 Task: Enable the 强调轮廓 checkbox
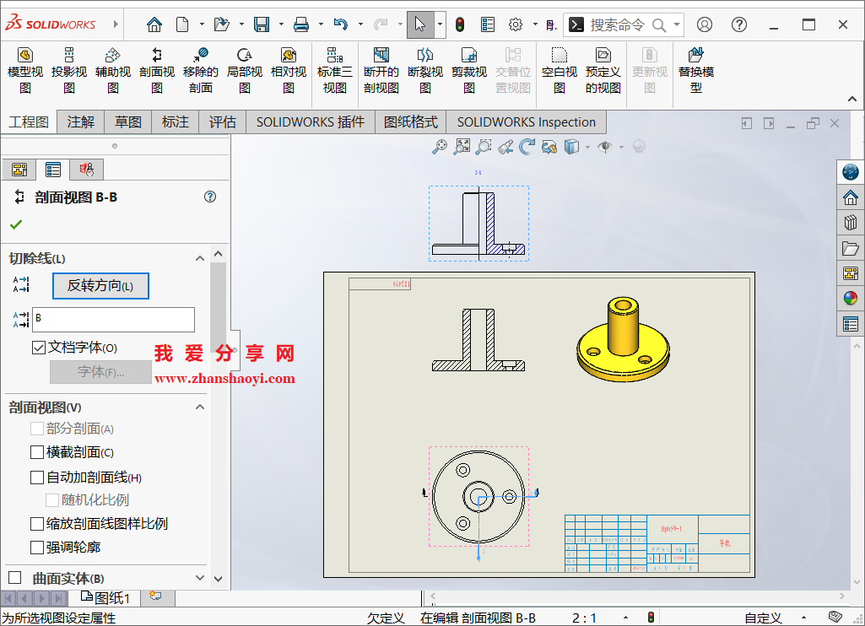coord(37,546)
